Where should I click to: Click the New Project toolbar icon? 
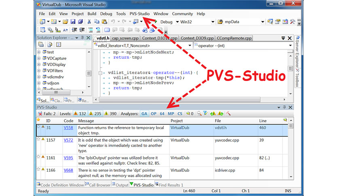point(43,21)
